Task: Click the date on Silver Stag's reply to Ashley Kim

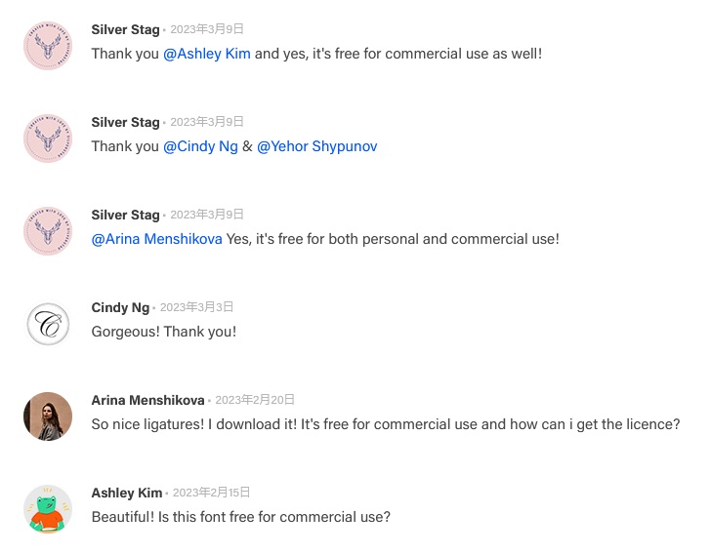Action: pos(206,29)
